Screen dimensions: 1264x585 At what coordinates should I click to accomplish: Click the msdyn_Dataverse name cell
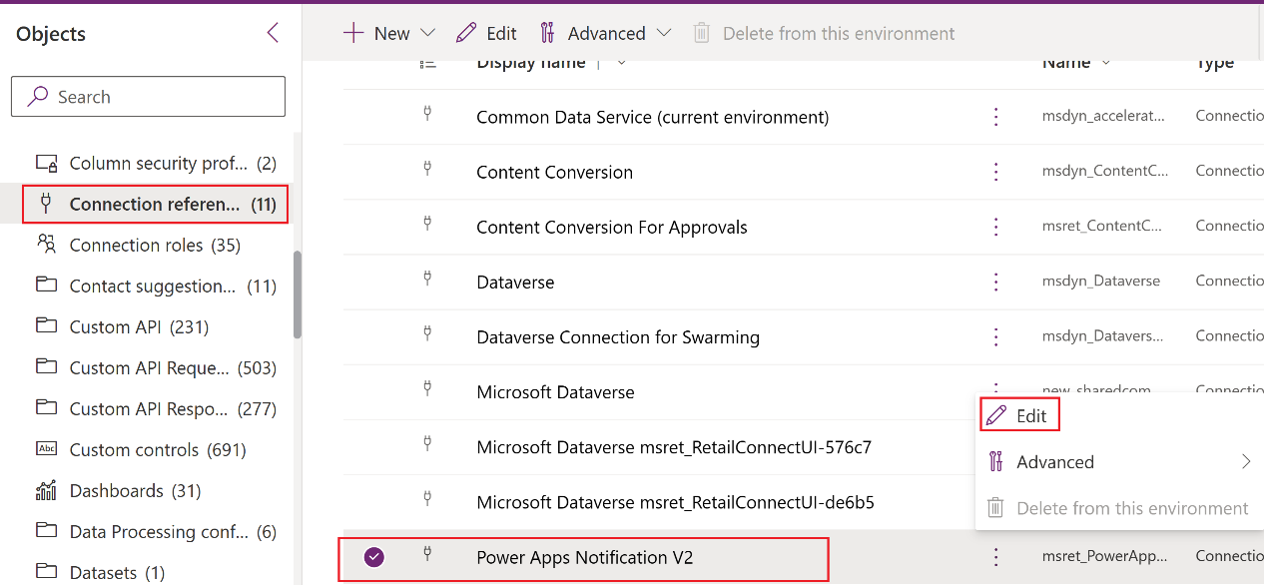pyautogui.click(x=1101, y=282)
